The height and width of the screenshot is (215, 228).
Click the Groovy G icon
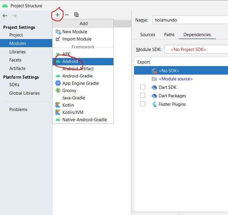[x=58, y=90]
